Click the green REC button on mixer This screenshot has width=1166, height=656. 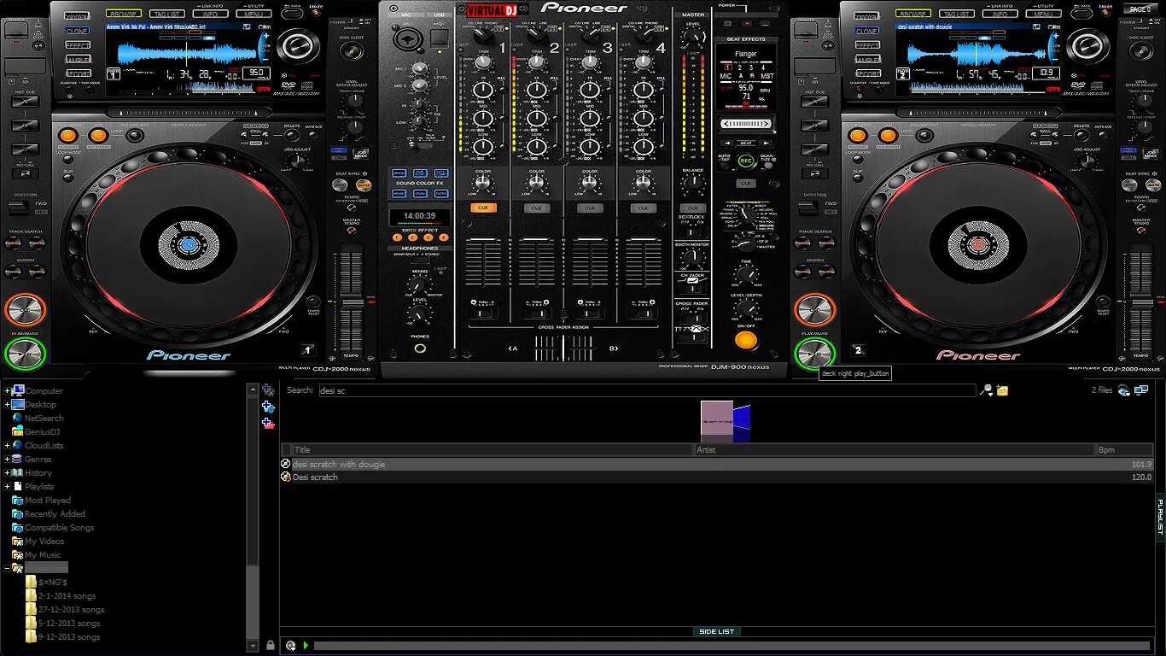click(746, 160)
